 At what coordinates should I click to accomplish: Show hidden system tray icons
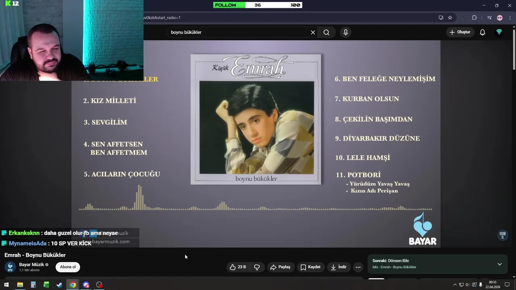point(455,285)
